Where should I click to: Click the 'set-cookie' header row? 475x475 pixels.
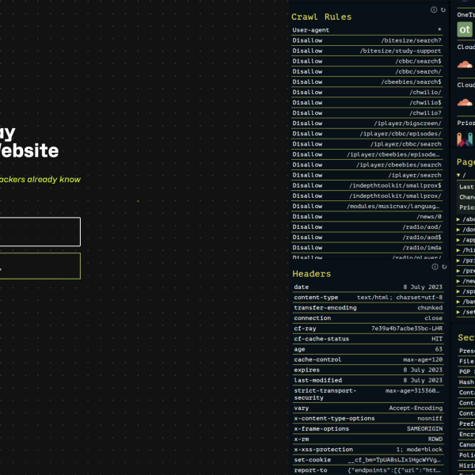[x=368, y=459]
